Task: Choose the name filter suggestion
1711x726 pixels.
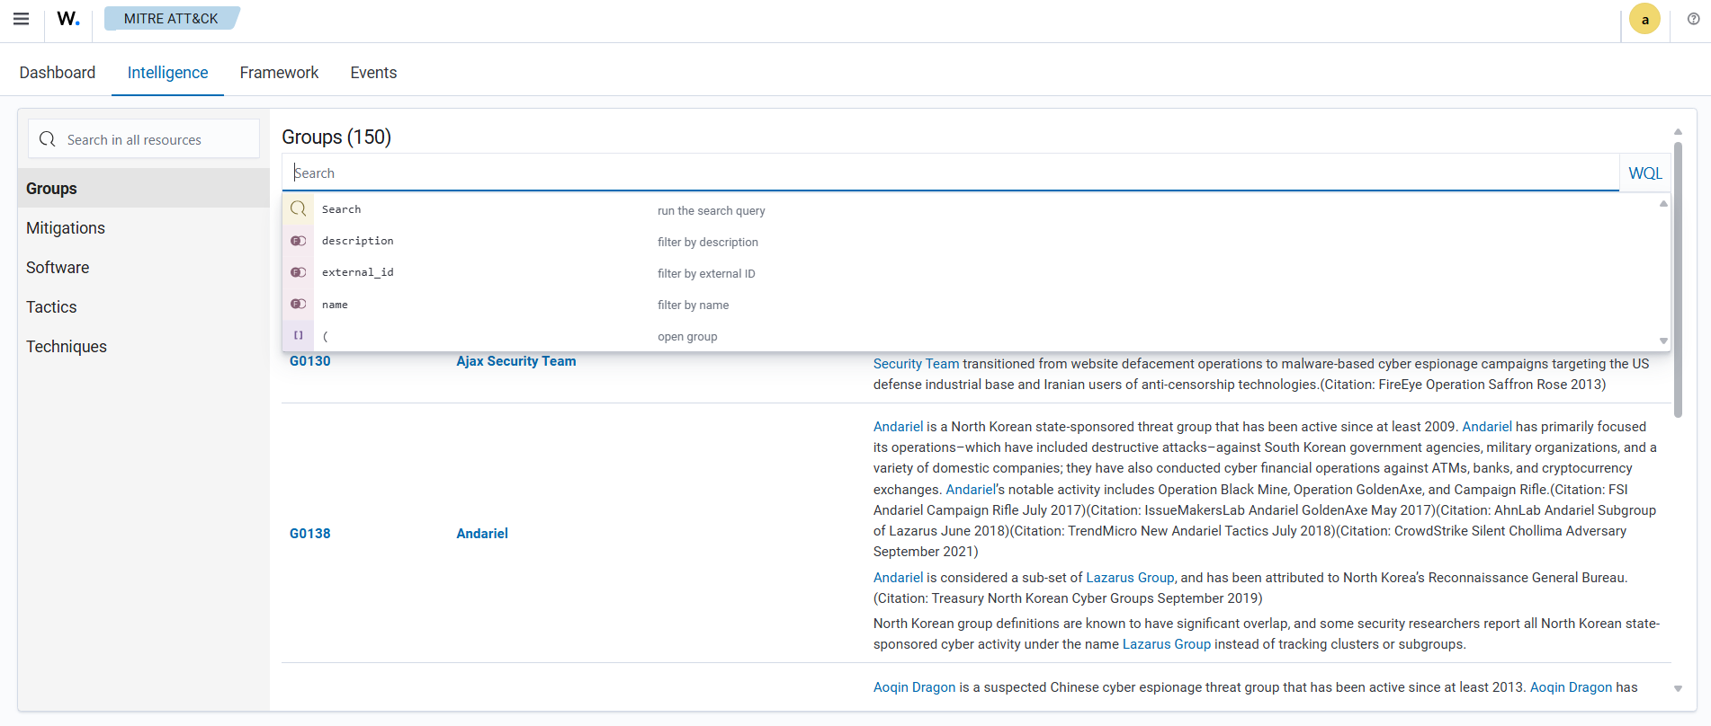Action: [335, 305]
